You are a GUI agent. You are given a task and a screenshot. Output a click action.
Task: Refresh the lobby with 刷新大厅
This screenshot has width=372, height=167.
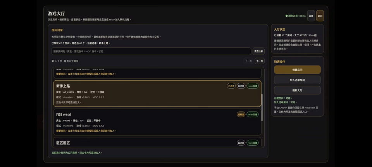[297, 90]
